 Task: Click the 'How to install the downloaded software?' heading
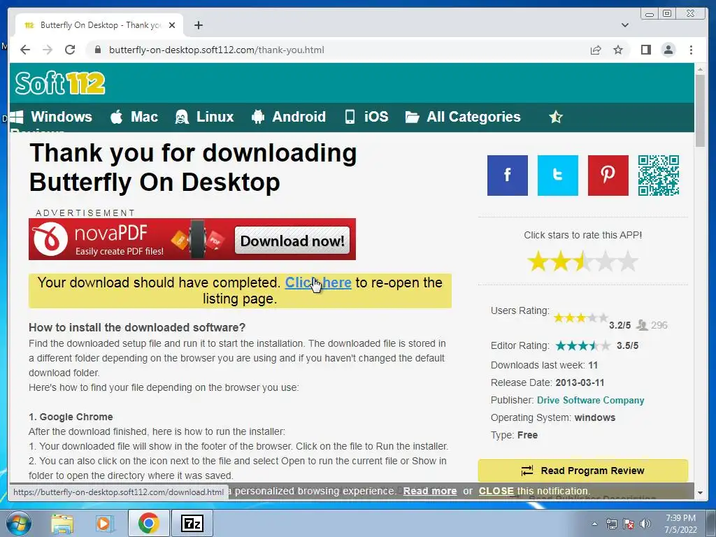click(137, 327)
